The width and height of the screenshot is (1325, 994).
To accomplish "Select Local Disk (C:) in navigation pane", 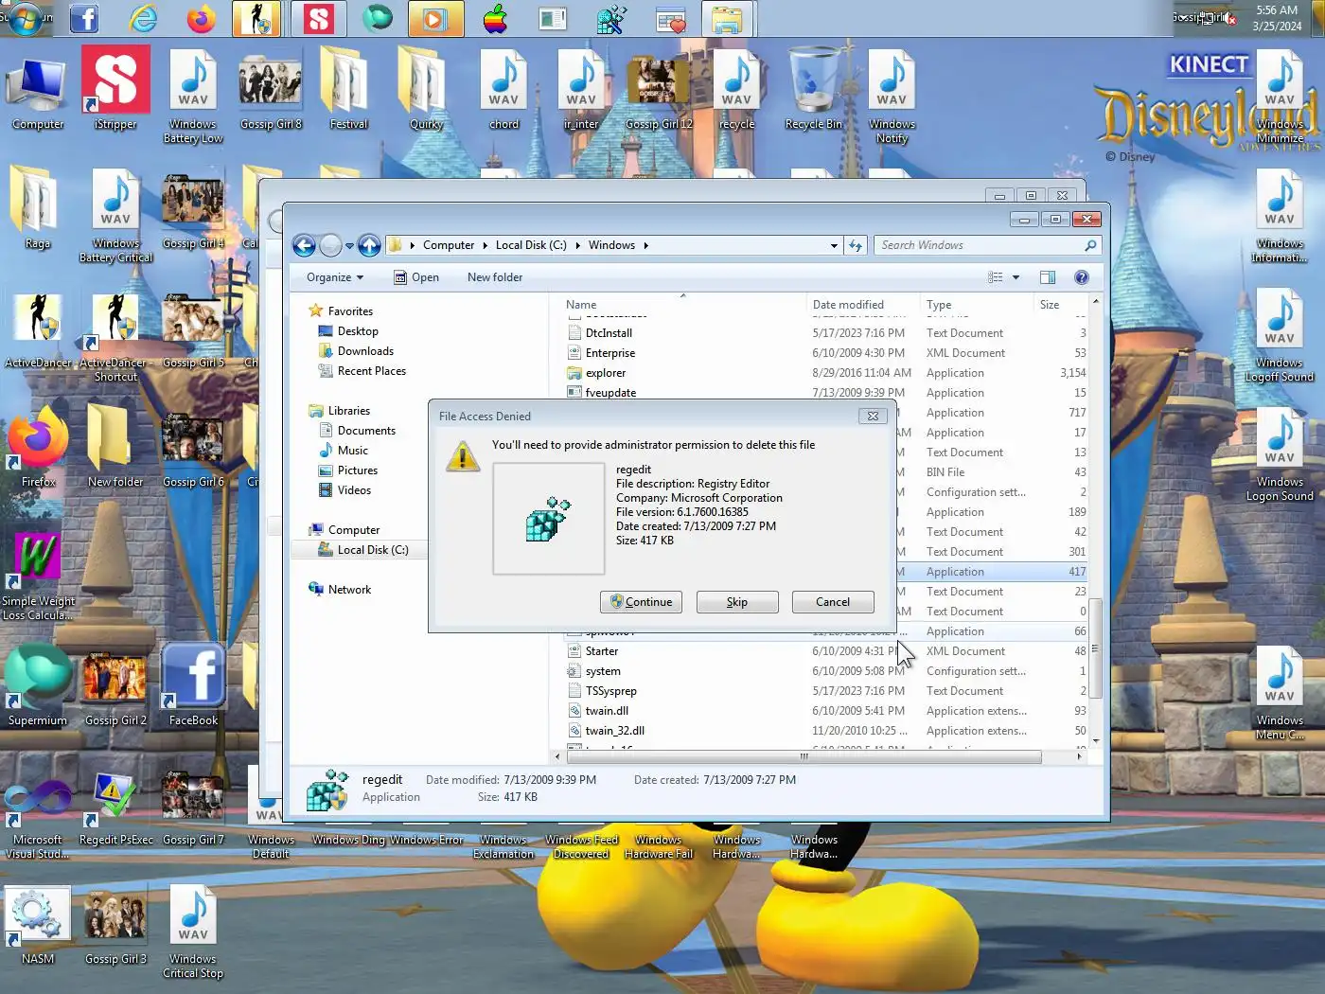I will click(373, 550).
